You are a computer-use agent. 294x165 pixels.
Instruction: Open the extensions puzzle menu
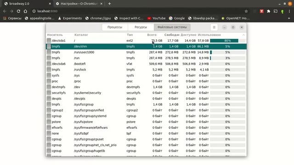click(x=268, y=11)
